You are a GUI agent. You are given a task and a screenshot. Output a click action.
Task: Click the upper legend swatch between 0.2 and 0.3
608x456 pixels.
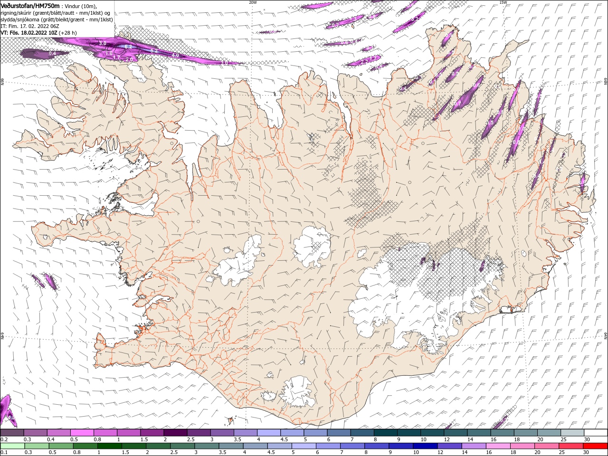coord(12,432)
